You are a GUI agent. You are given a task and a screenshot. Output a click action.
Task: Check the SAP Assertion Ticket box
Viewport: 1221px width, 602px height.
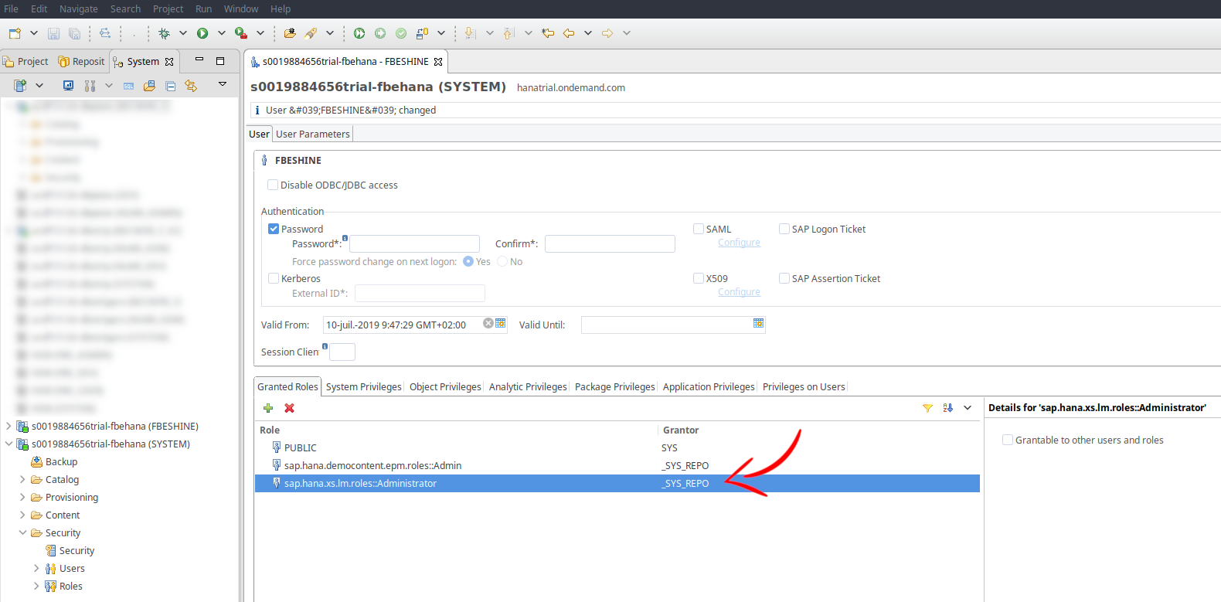click(784, 278)
